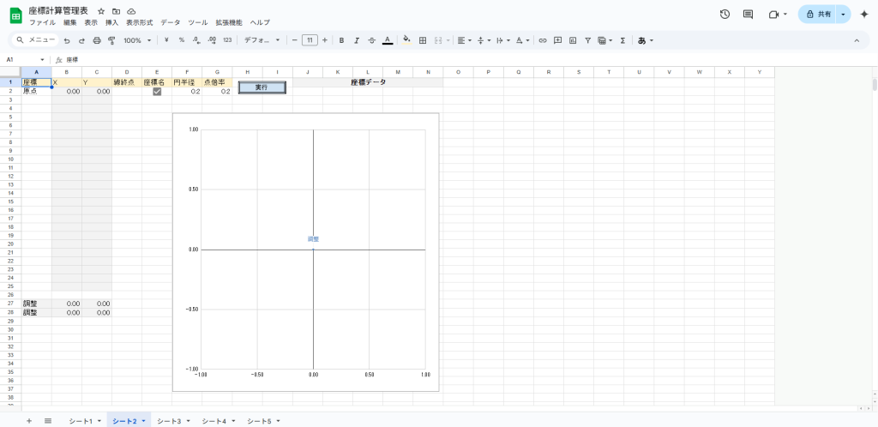Open the number format 123 menu
Viewport: 878px width, 427px height.
[227, 40]
